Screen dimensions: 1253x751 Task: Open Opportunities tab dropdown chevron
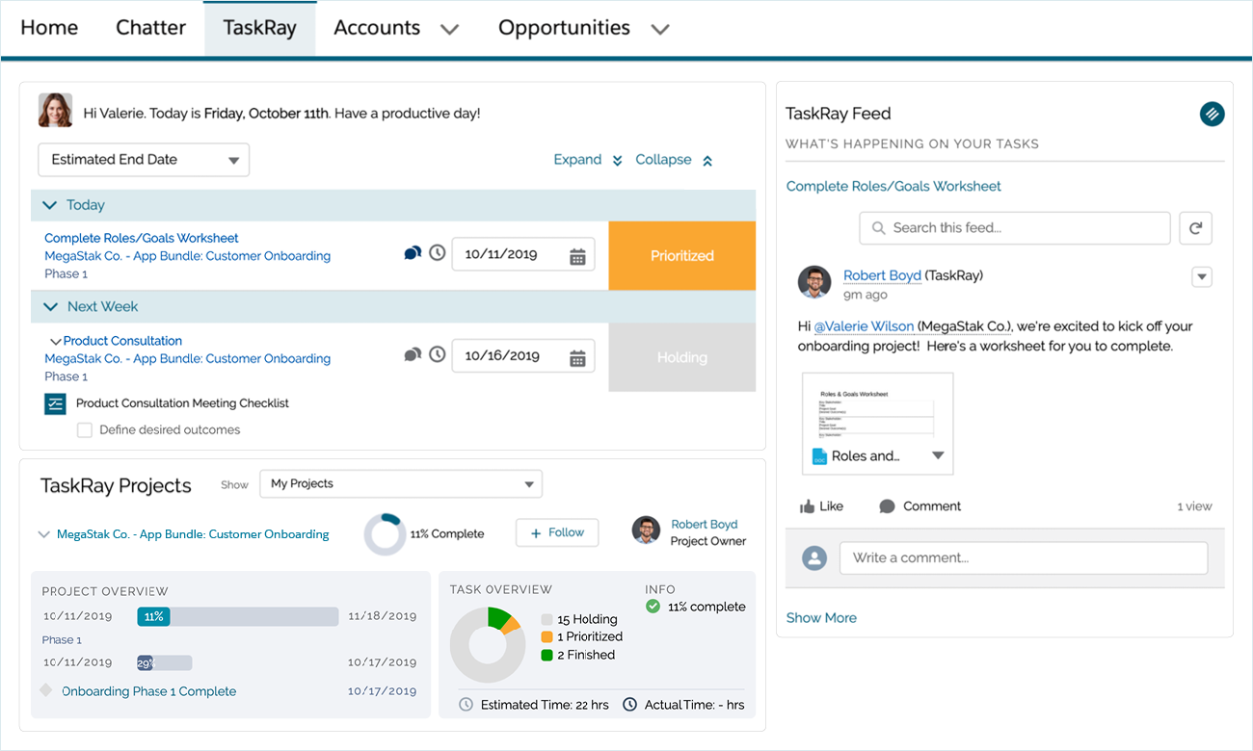click(x=659, y=29)
